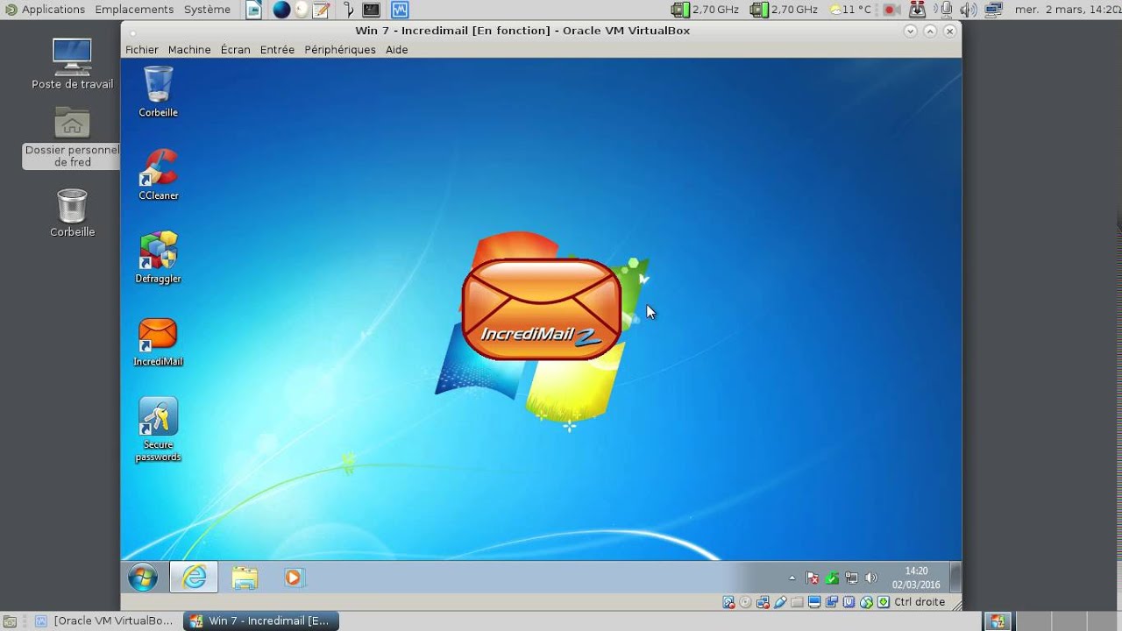Open the host clock showing mer. 2 mars
The height and width of the screenshot is (631, 1122).
[x=1068, y=10]
